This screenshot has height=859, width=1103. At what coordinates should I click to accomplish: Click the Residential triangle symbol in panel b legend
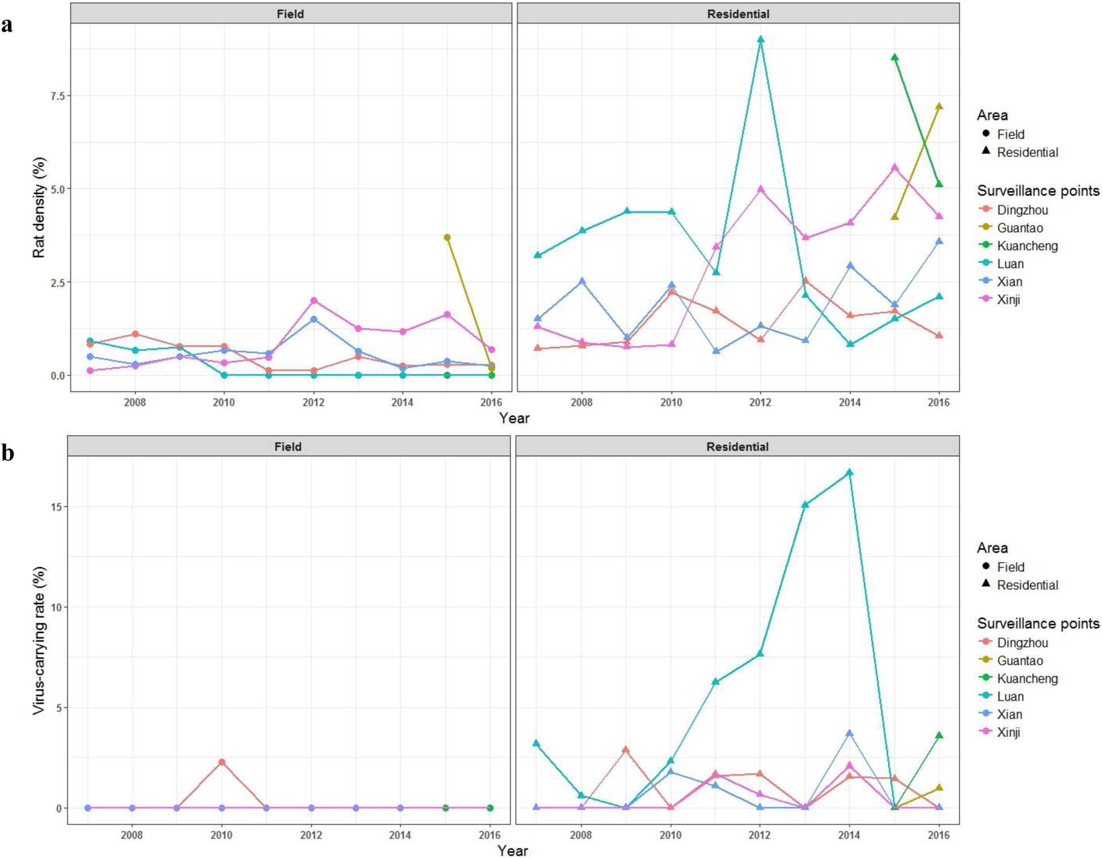(986, 584)
